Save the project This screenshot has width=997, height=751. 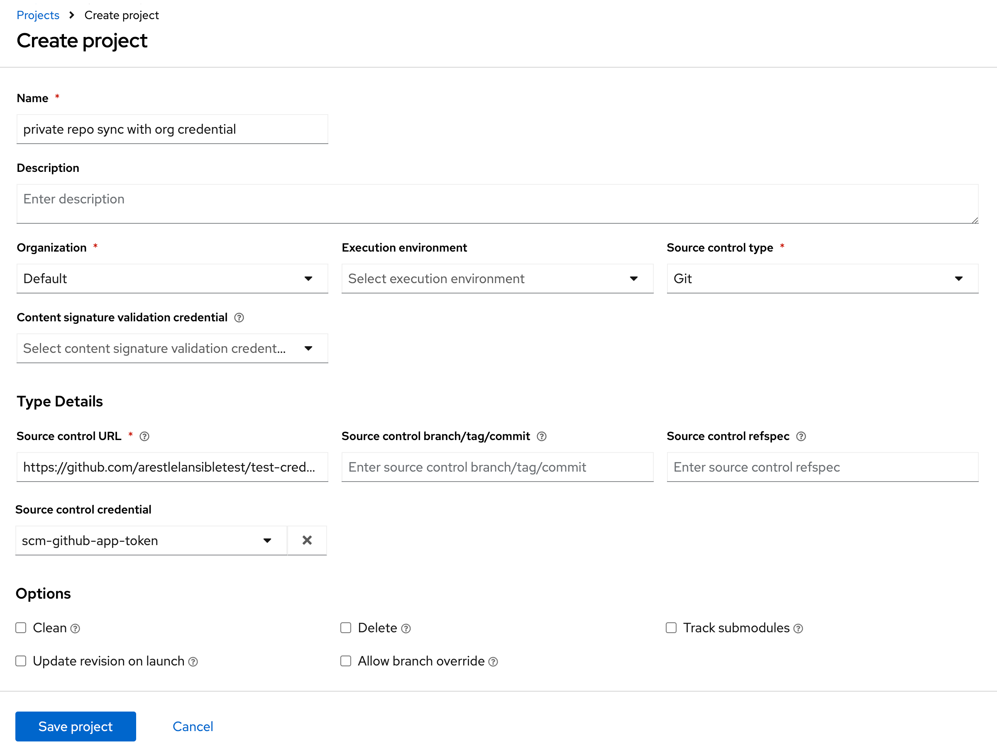(75, 726)
